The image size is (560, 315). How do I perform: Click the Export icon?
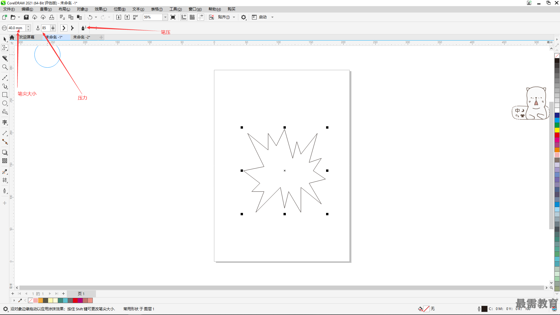pyautogui.click(x=127, y=17)
